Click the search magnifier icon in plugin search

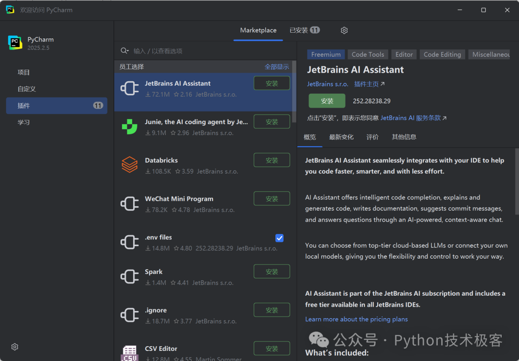coord(124,50)
